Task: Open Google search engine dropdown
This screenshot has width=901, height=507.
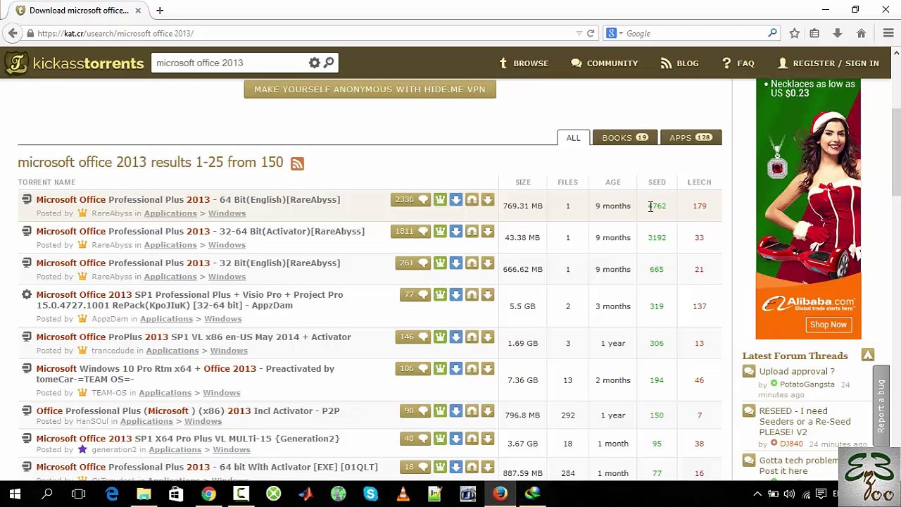Action: [x=615, y=33]
